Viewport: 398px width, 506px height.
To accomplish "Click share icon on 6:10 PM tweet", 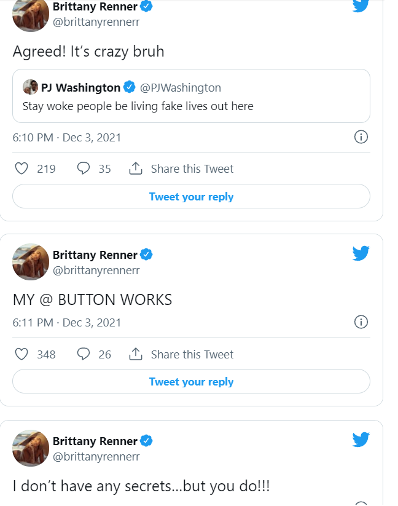I will pos(136,168).
